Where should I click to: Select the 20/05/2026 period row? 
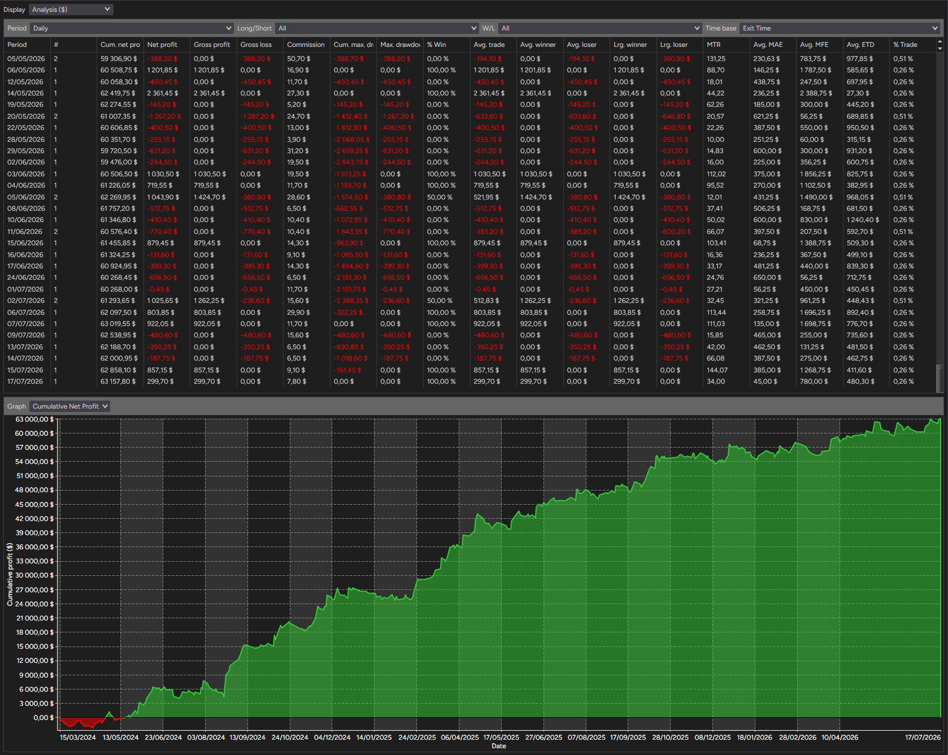(x=471, y=116)
